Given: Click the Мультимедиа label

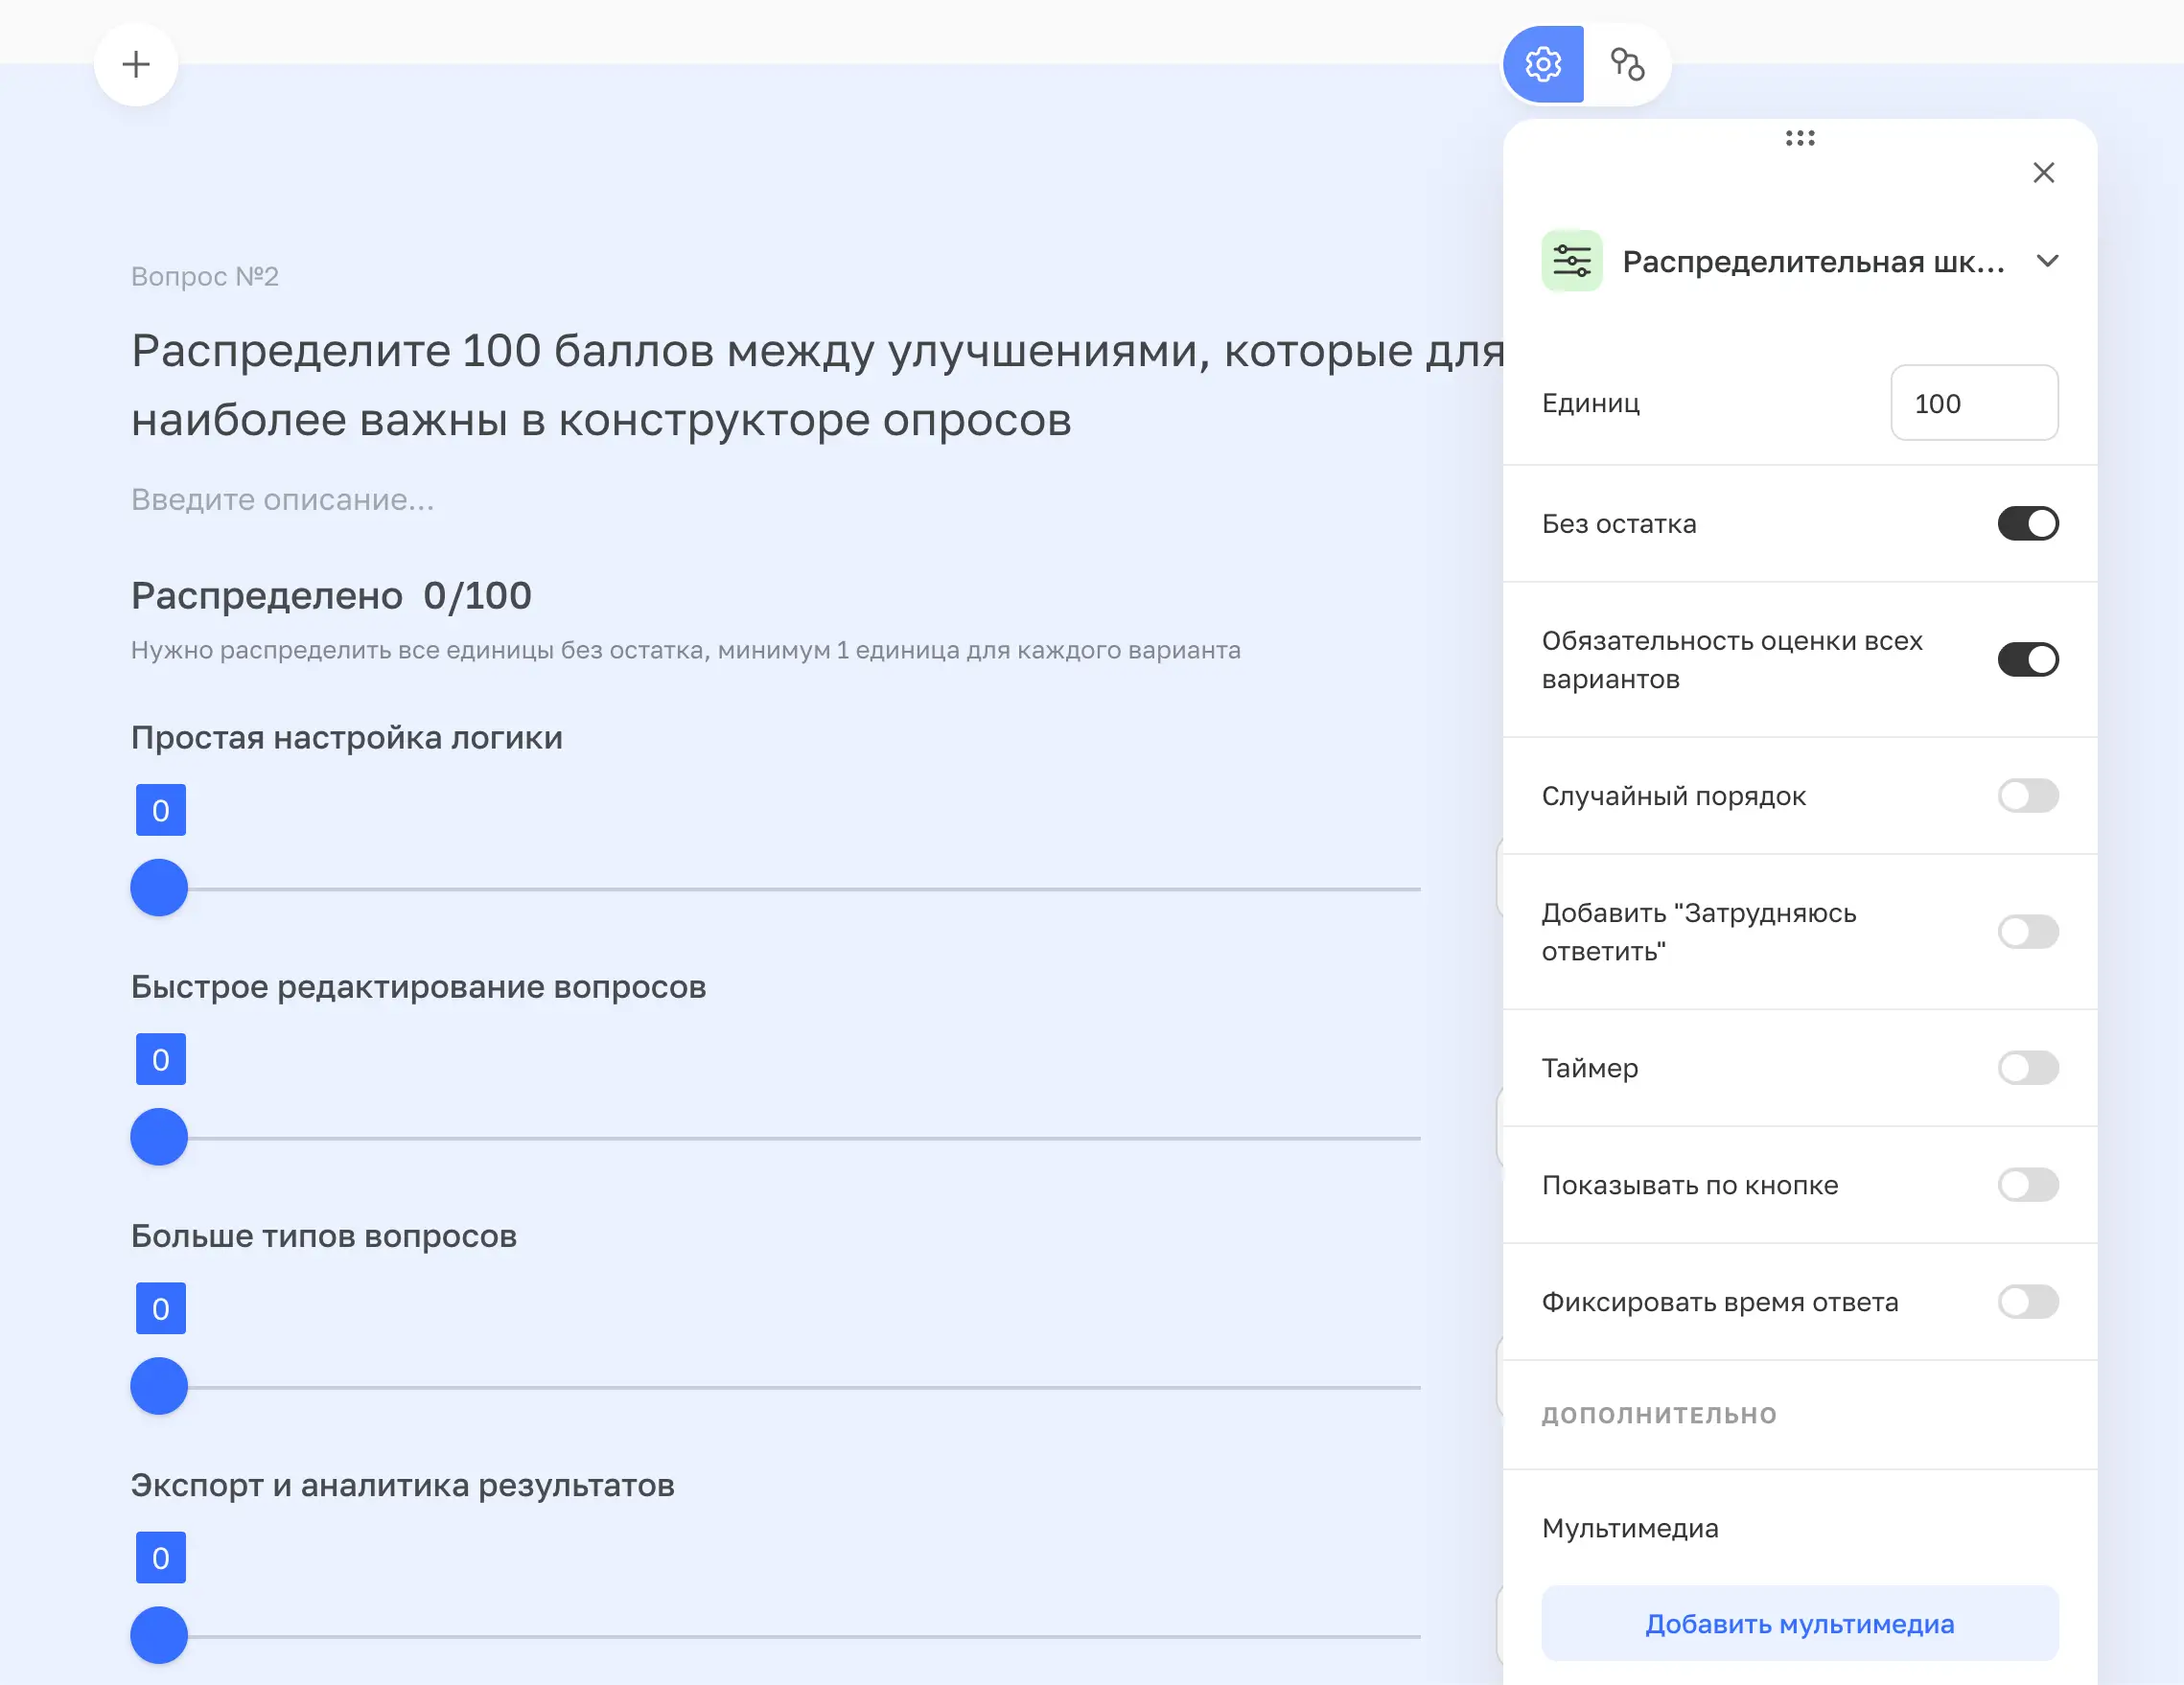Looking at the screenshot, I should coord(1630,1528).
